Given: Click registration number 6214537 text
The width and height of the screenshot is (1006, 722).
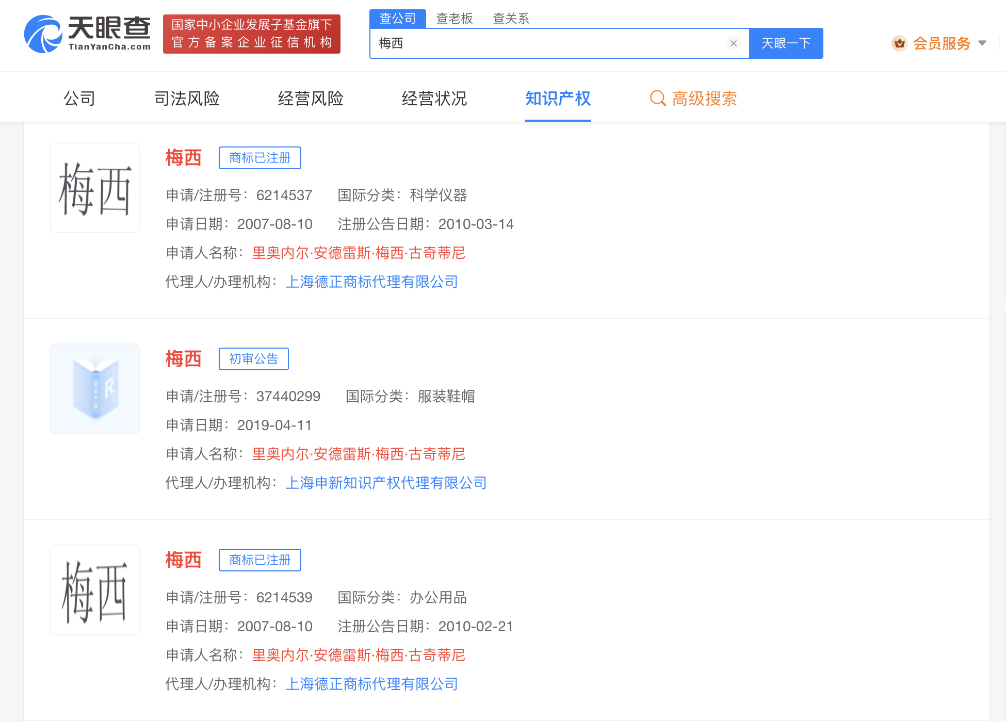Looking at the screenshot, I should 284,195.
